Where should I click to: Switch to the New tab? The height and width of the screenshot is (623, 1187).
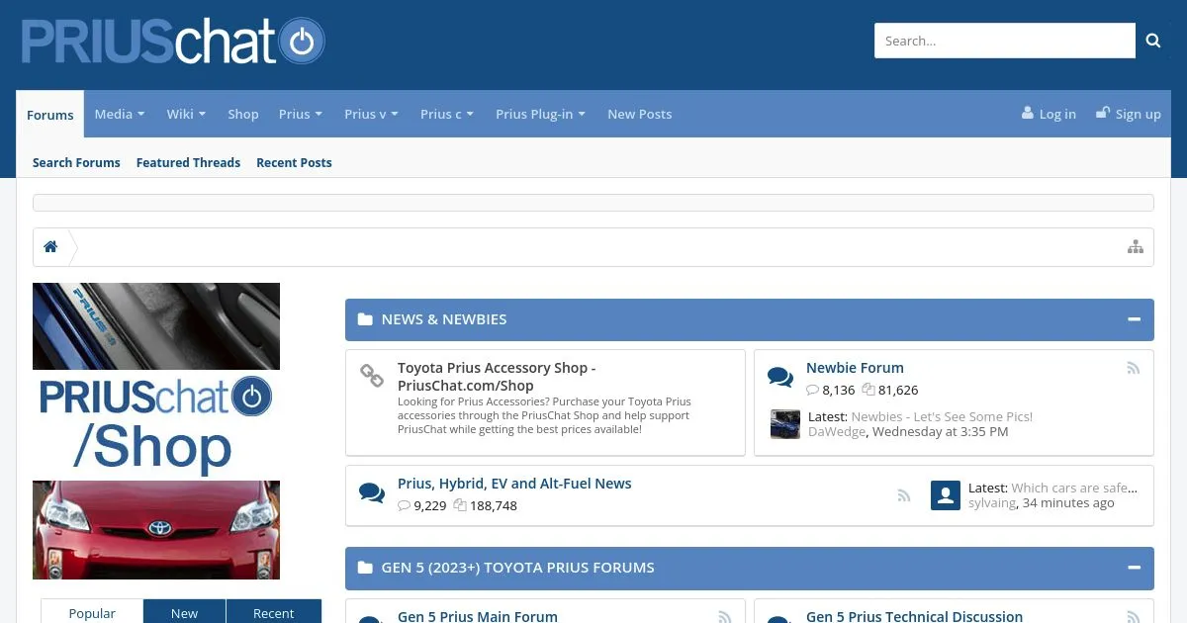184,612
